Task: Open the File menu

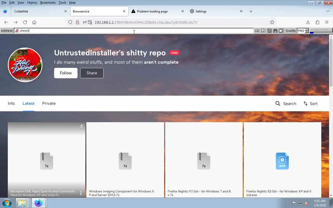Action: point(4,2)
